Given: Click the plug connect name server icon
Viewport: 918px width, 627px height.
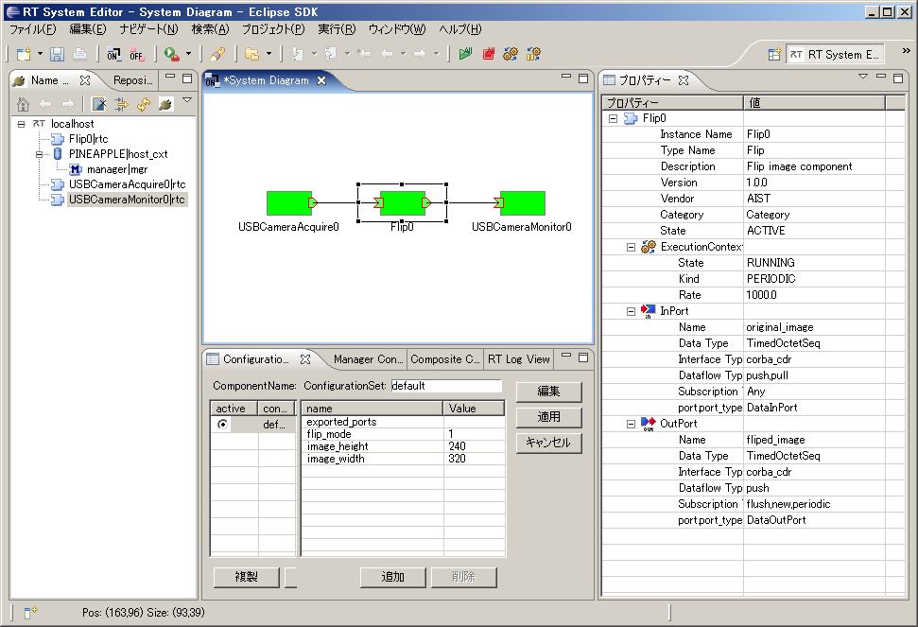Looking at the screenshot, I should (x=165, y=104).
